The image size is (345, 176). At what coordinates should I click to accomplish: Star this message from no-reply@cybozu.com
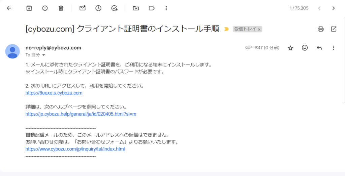pyautogui.click(x=290, y=48)
